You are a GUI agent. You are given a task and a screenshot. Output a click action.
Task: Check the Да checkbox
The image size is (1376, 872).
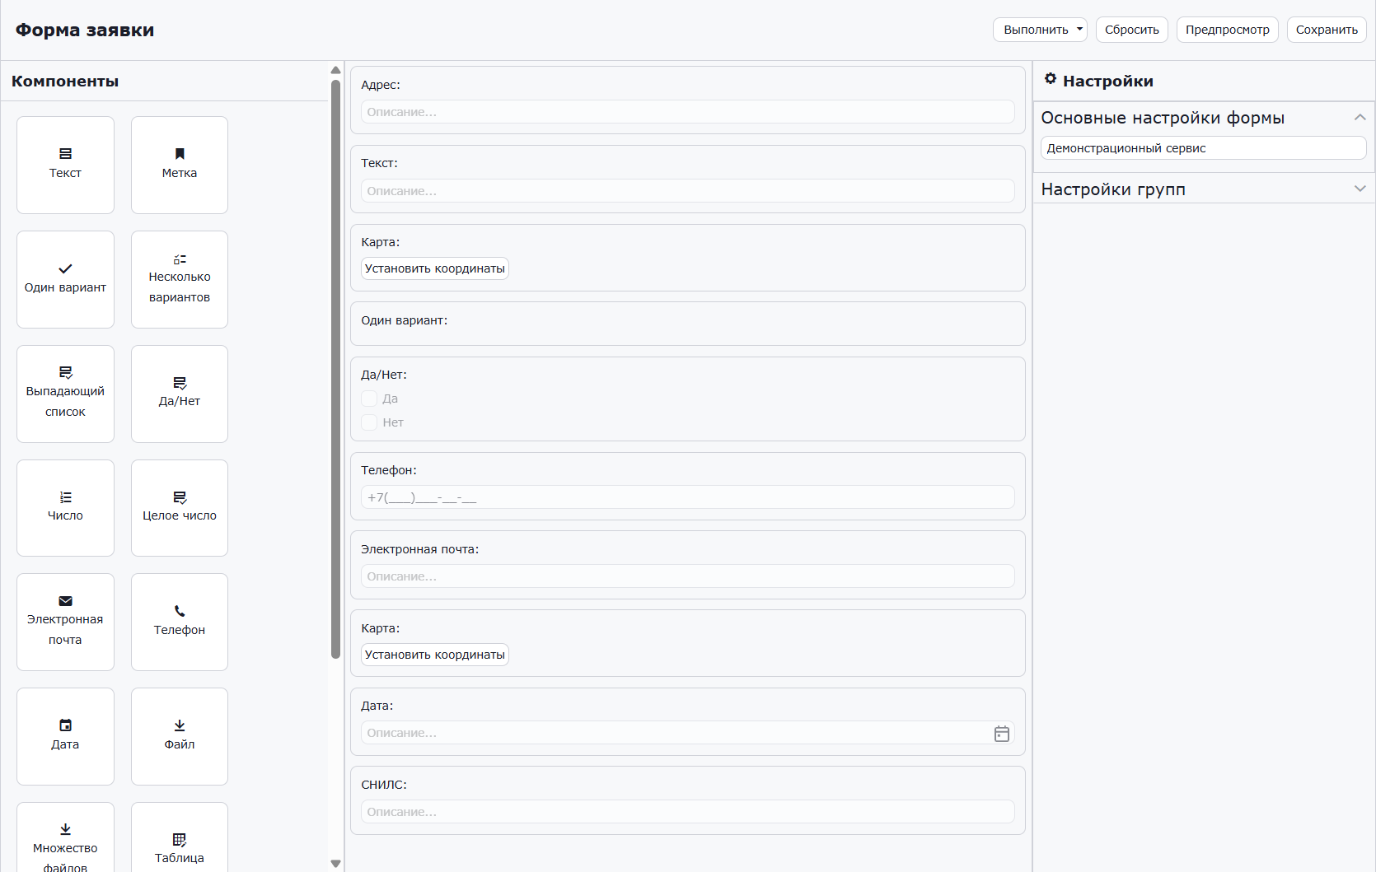(x=369, y=399)
